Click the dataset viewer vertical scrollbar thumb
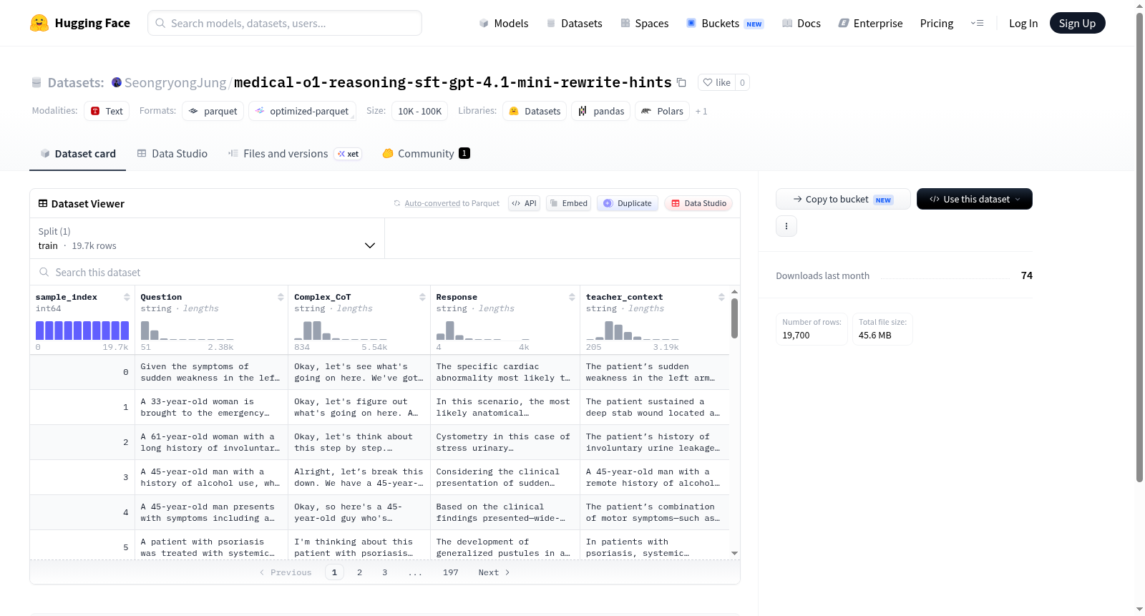 tap(734, 318)
